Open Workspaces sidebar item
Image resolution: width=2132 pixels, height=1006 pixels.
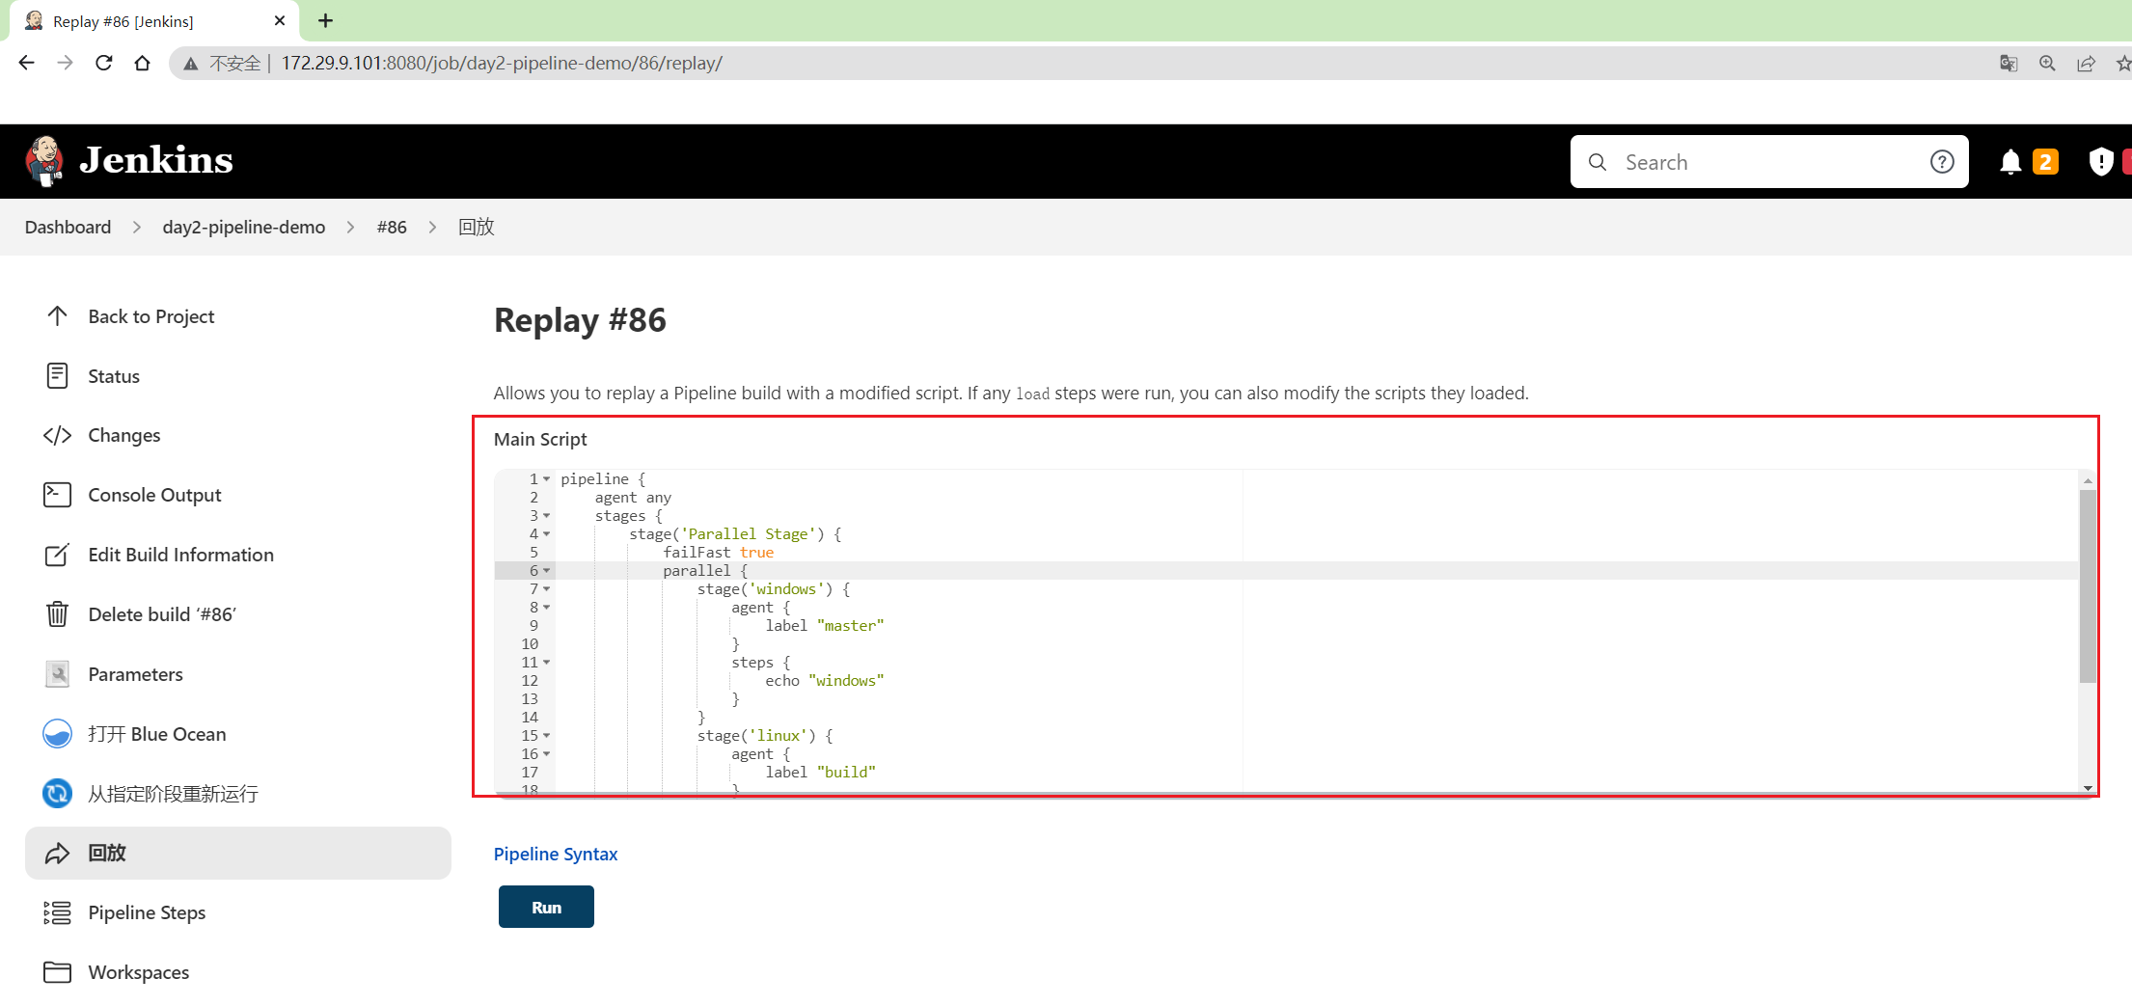[x=238, y=972]
